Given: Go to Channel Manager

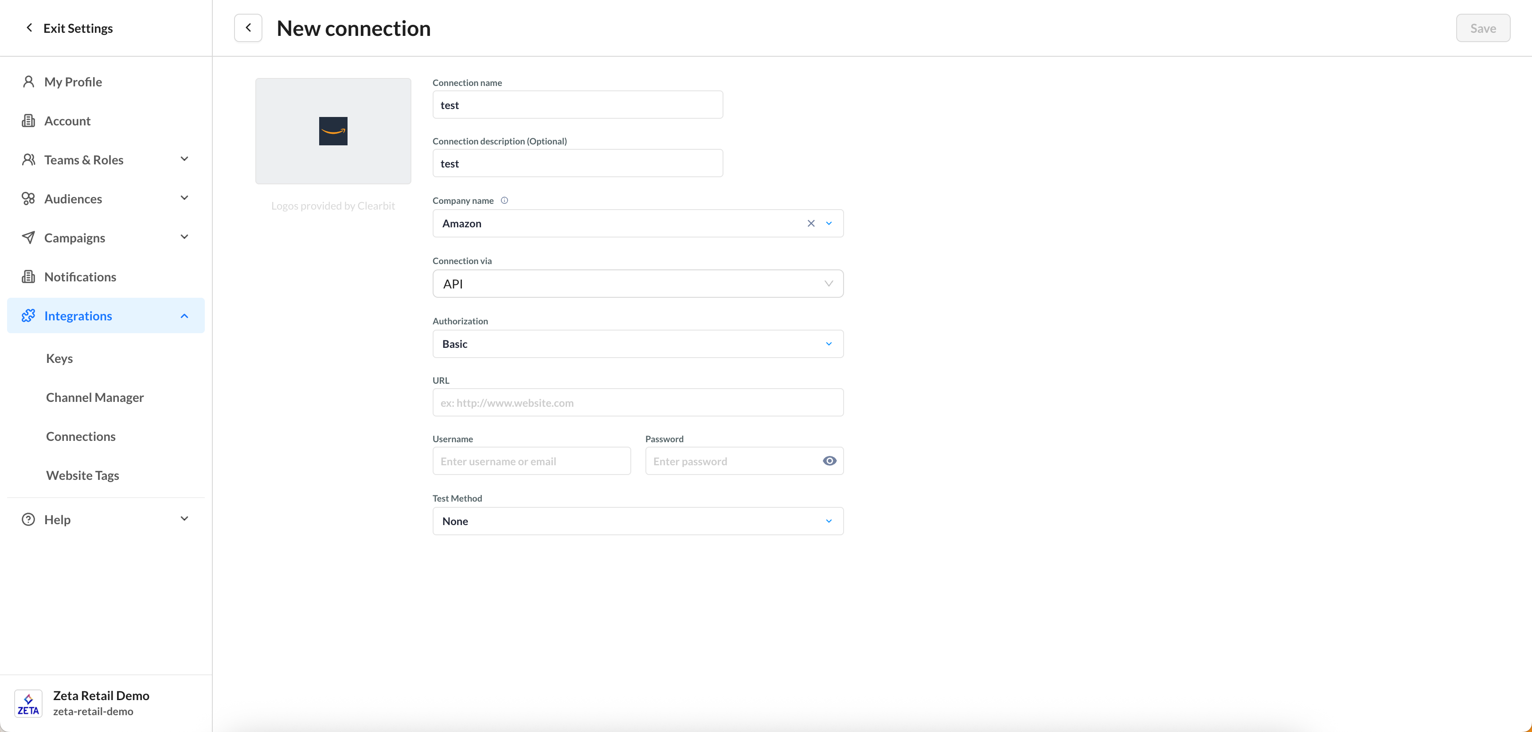Looking at the screenshot, I should click(x=94, y=397).
